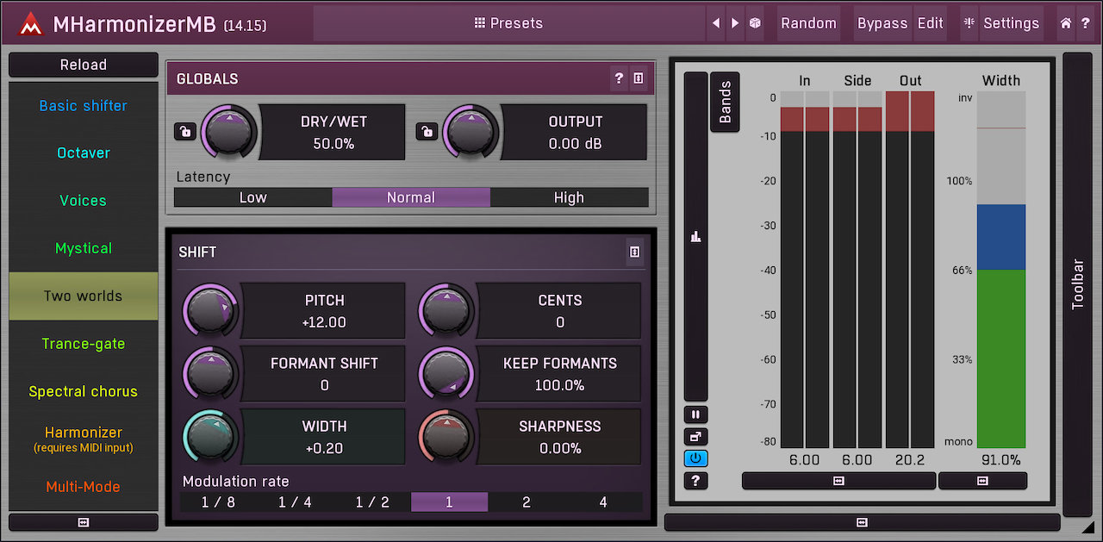Click the Shift panel preset icon
This screenshot has width=1103, height=542.
tap(634, 252)
